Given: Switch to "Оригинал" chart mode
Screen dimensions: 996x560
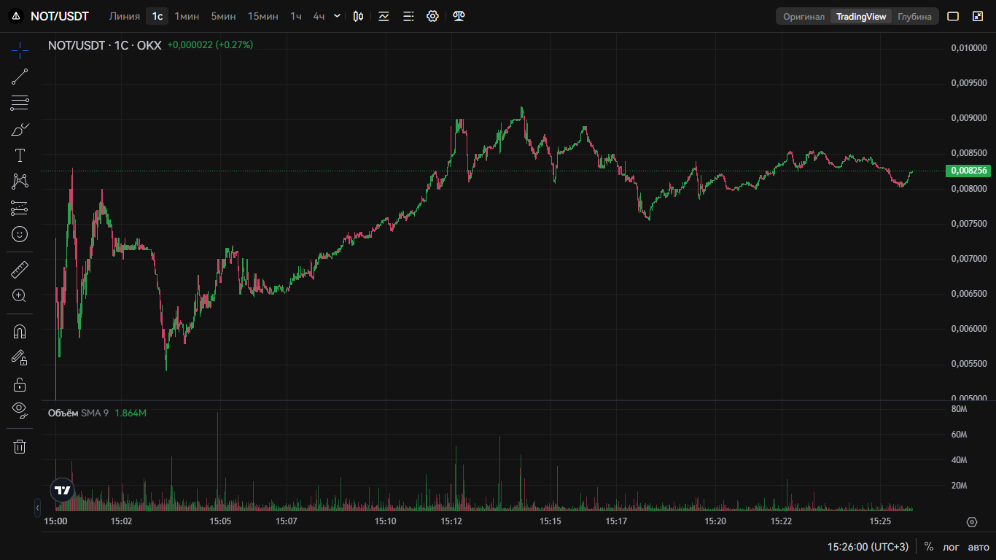Looking at the screenshot, I should (x=804, y=16).
